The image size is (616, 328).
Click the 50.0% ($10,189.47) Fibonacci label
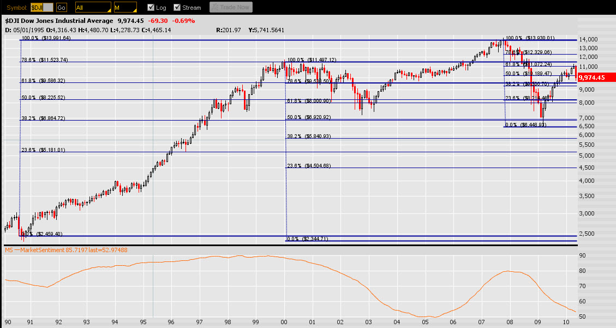point(528,74)
